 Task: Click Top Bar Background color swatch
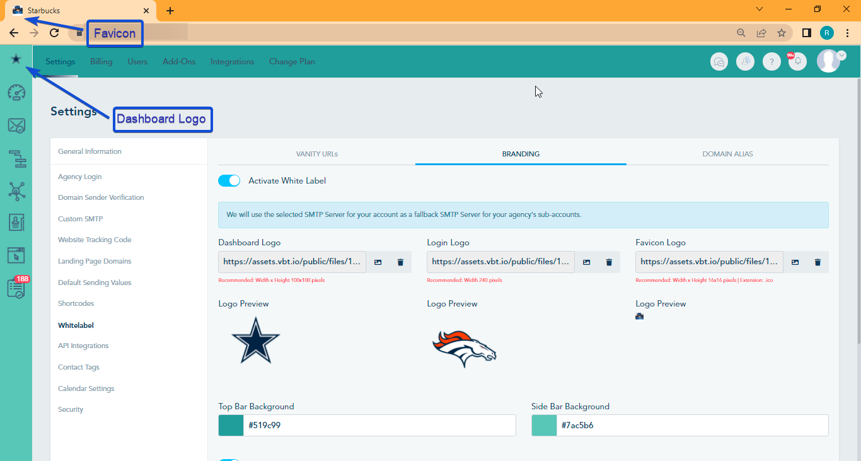click(231, 425)
